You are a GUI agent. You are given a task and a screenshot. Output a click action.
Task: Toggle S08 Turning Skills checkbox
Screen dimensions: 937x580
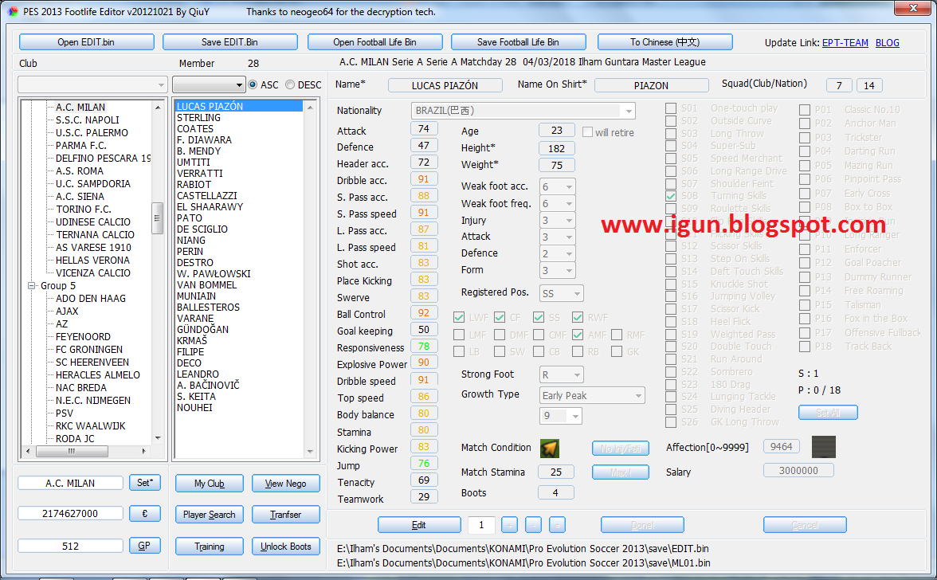click(671, 195)
